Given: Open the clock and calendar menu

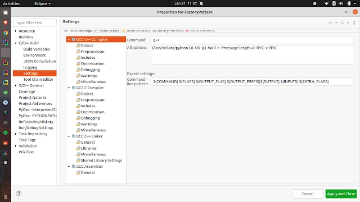Looking at the screenshot, I should pos(185,3).
